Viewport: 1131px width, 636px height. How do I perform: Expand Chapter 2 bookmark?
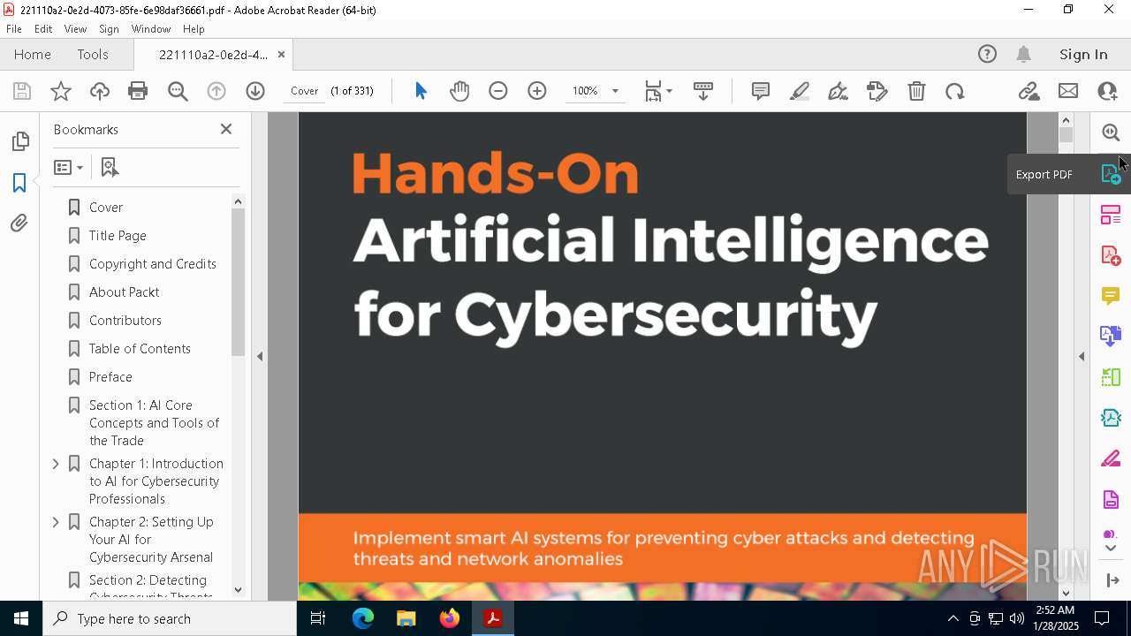56,522
